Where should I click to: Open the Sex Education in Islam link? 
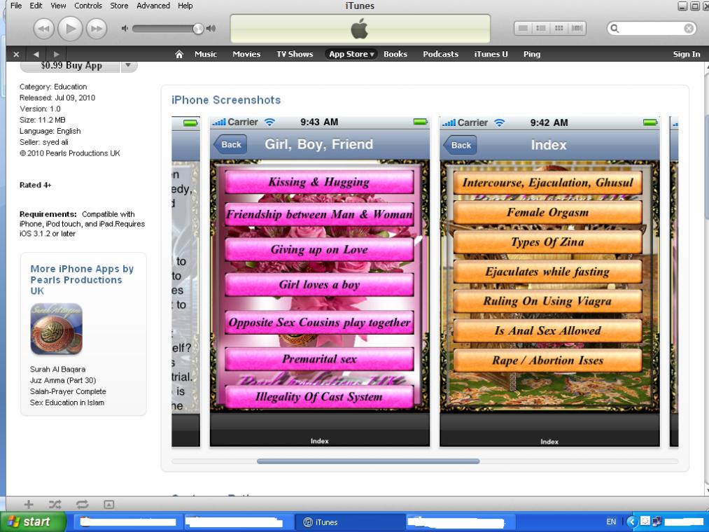coord(67,402)
